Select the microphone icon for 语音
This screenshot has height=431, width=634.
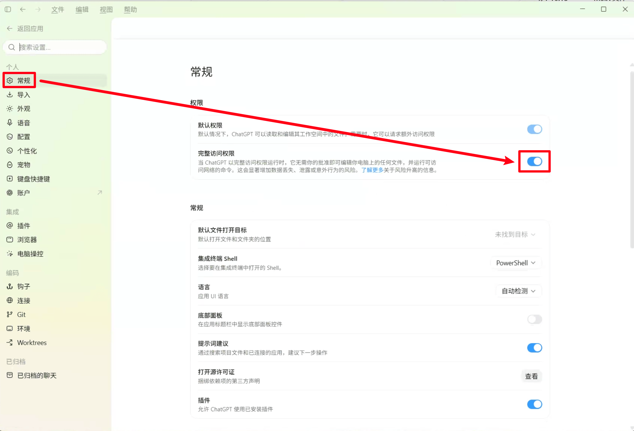(x=10, y=123)
